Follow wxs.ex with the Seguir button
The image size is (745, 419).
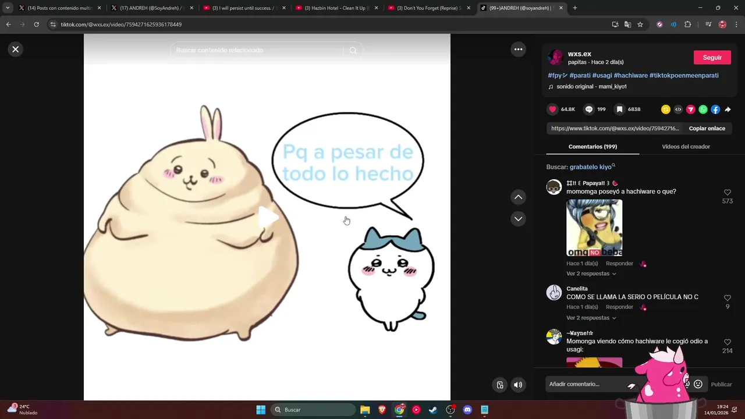[x=712, y=58]
